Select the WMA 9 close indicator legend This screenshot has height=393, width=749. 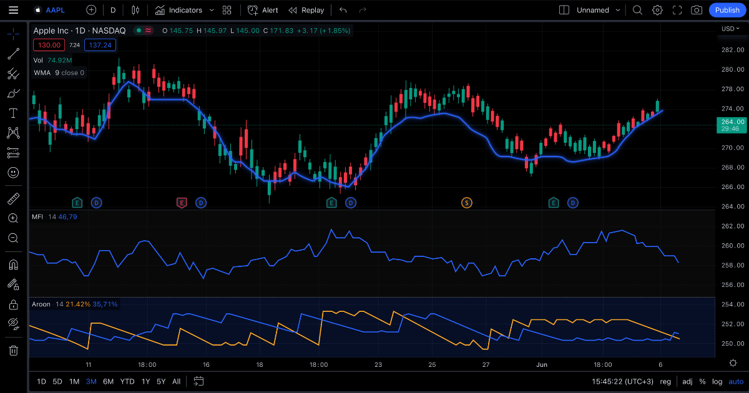click(59, 73)
